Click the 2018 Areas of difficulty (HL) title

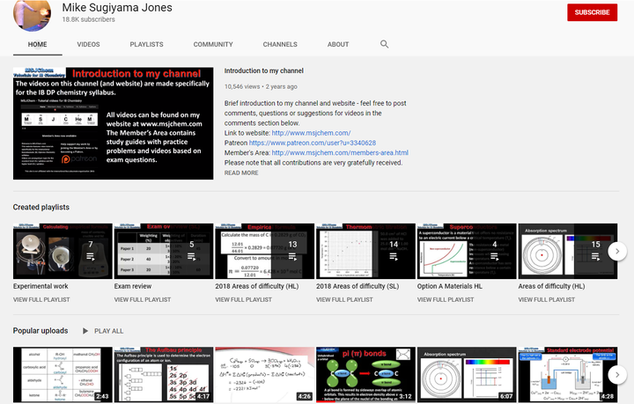click(257, 286)
